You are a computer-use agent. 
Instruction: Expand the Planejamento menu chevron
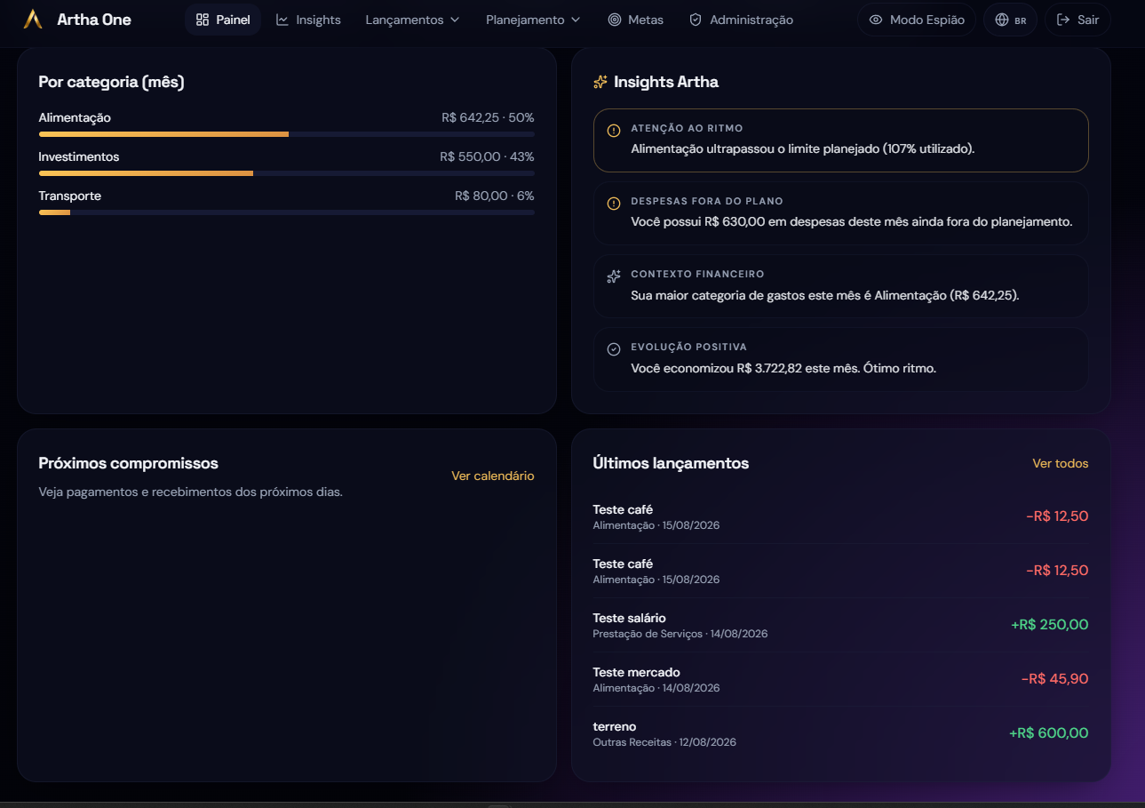(576, 20)
